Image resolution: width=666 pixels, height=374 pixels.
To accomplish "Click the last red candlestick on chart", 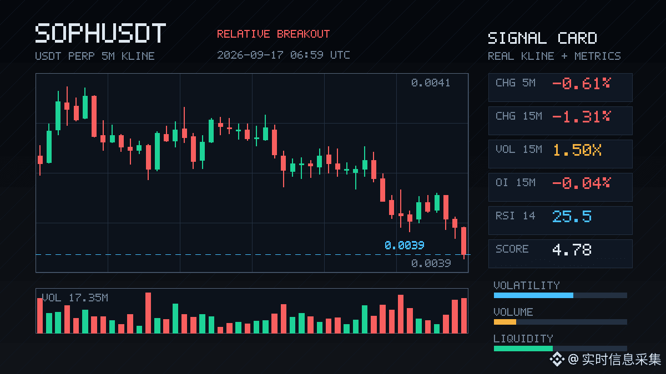I will (463, 242).
